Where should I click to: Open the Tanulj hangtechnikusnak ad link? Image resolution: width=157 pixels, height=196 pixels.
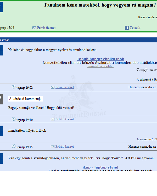tap(100, 59)
